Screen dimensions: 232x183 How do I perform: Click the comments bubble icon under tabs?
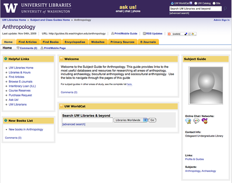click(18, 48)
